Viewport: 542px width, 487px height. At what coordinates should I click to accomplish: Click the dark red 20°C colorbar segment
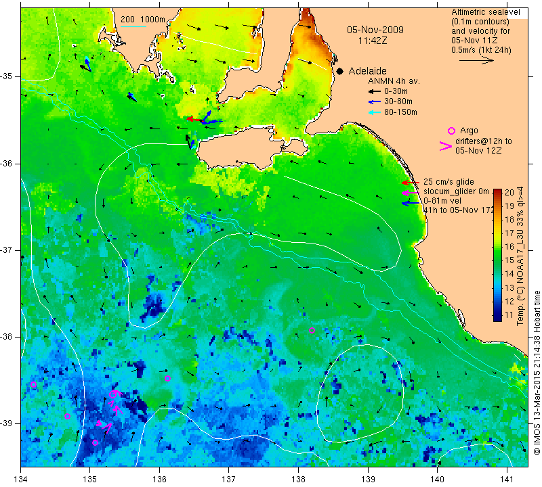pos(497,192)
